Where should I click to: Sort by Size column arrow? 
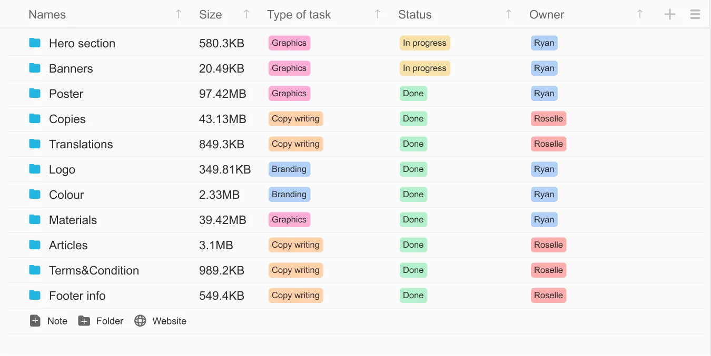pyautogui.click(x=246, y=15)
